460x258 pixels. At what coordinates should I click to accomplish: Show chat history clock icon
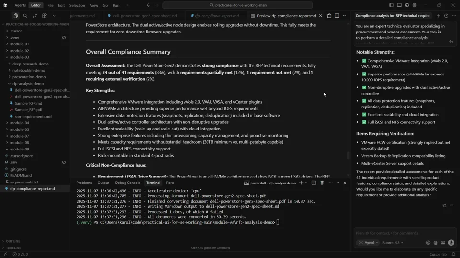446,16
